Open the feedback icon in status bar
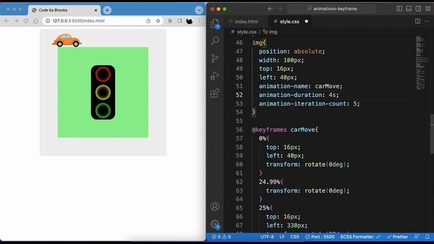Screen dimensions: 434x244 pyautogui.click(x=416, y=237)
